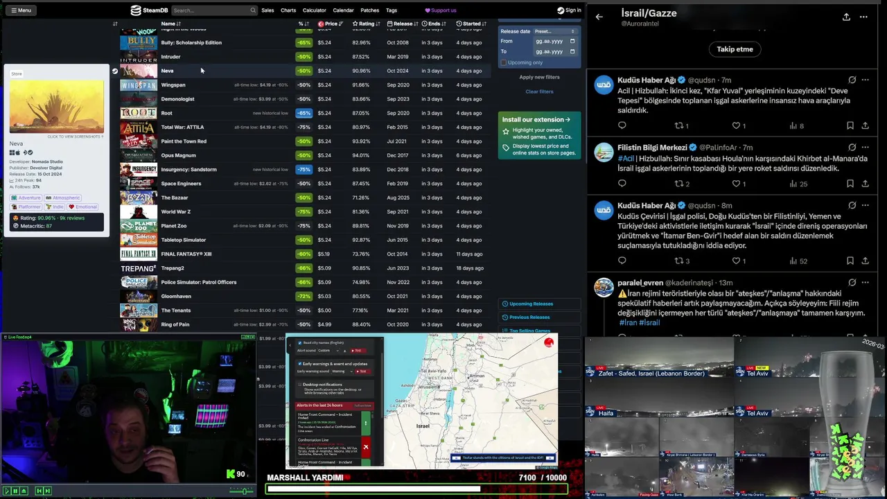Open the hamburger Menu button in SteamDB

(19, 10)
